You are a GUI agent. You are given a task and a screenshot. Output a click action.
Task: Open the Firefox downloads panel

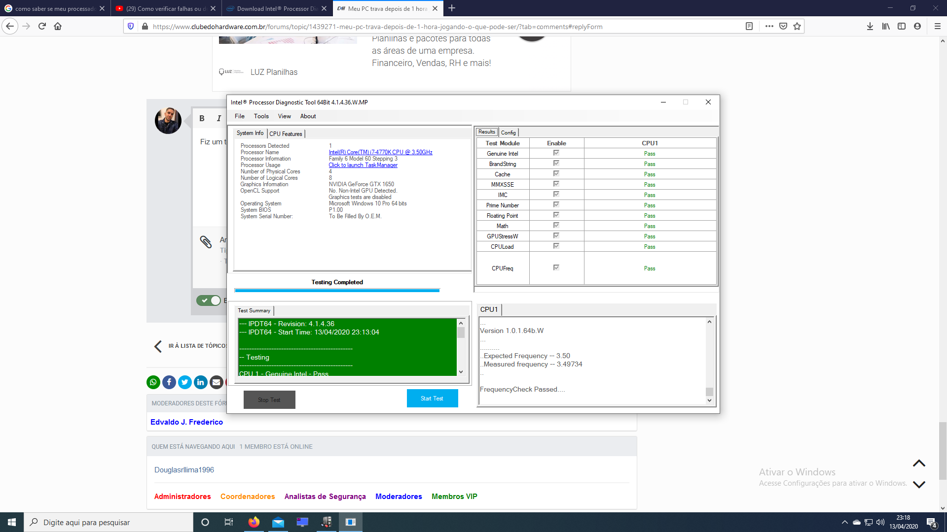[x=870, y=27]
